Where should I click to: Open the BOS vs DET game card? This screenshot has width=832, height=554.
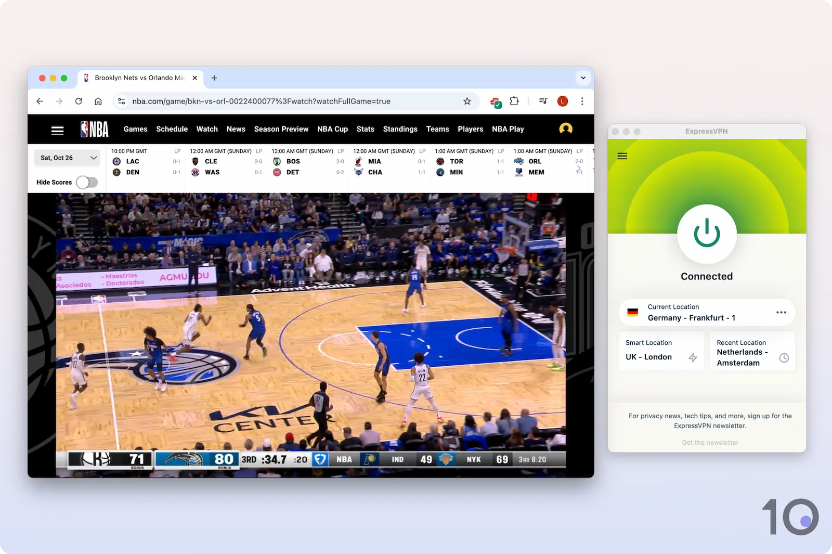[308, 162]
